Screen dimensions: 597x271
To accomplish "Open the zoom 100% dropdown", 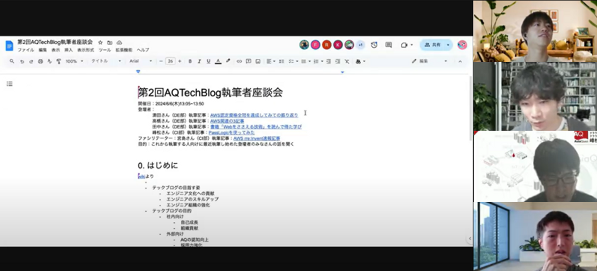I will pos(75,61).
